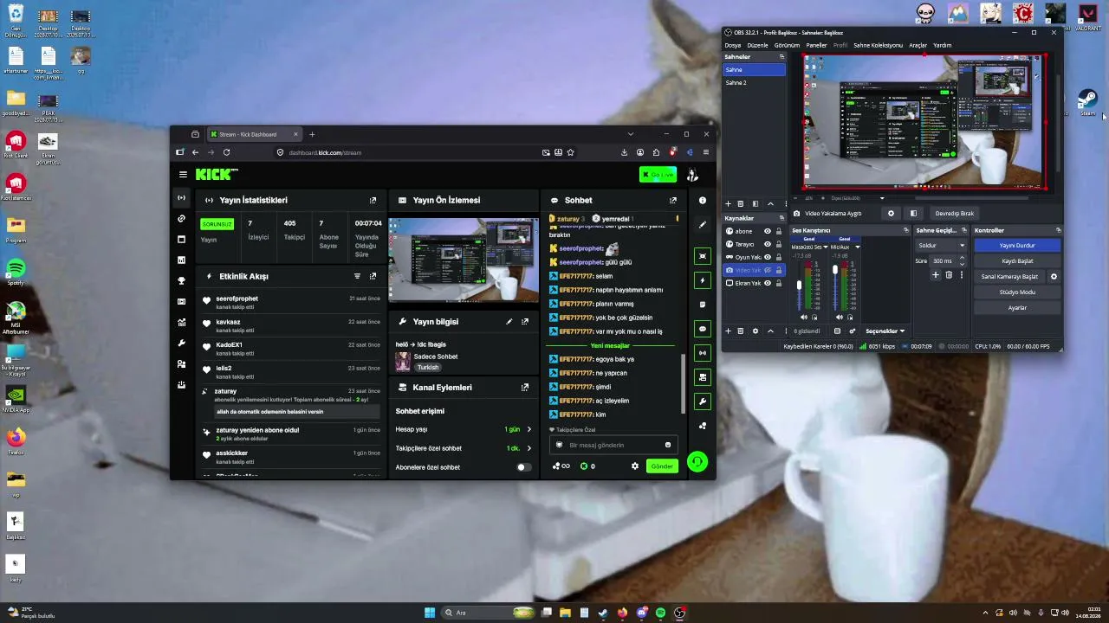
Task: Add a new scene in OBS Sahneler
Action: click(729, 203)
